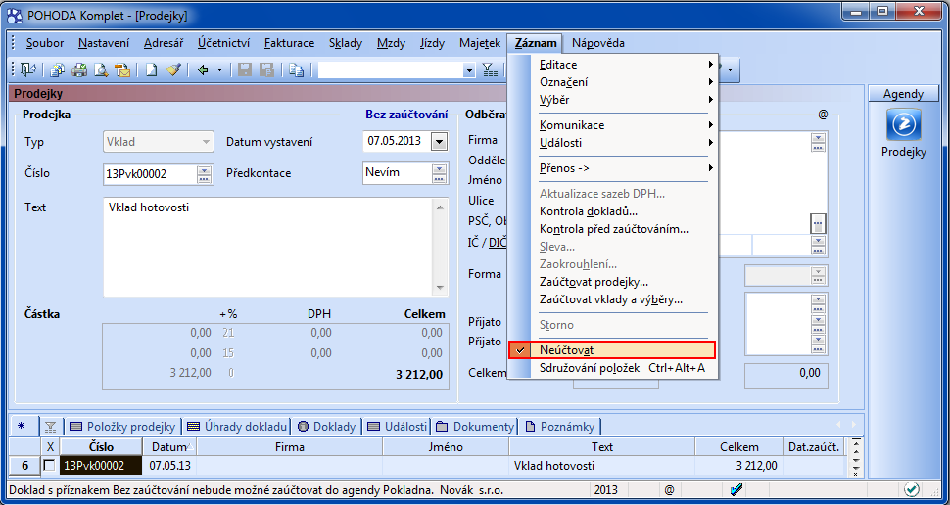This screenshot has width=950, height=505.
Task: Click the green circled check status icon
Action: (x=911, y=489)
